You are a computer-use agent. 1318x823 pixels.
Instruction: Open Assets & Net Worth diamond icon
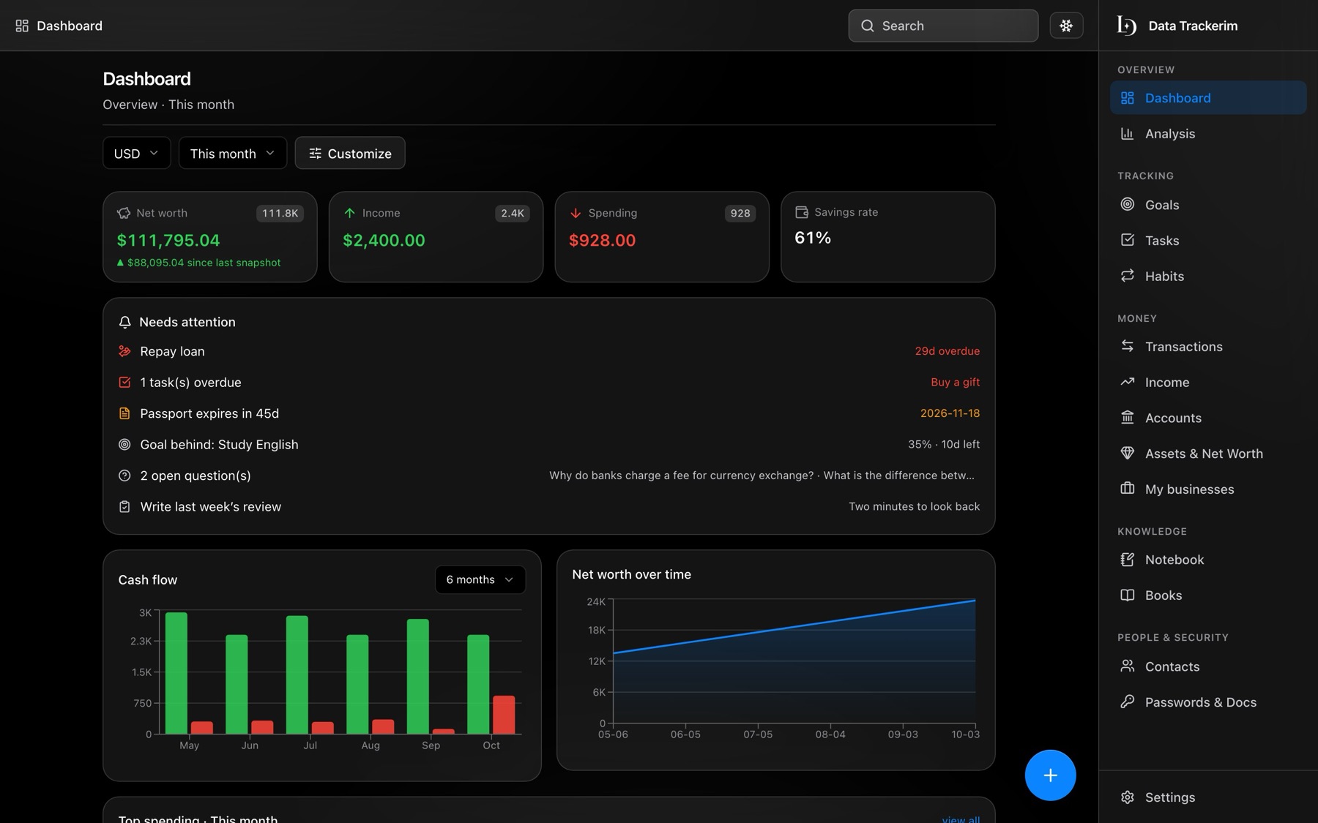pyautogui.click(x=1128, y=453)
